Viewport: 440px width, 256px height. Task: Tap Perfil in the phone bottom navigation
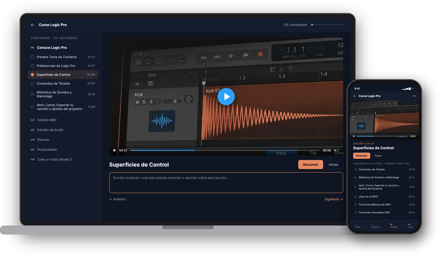pyautogui.click(x=411, y=226)
